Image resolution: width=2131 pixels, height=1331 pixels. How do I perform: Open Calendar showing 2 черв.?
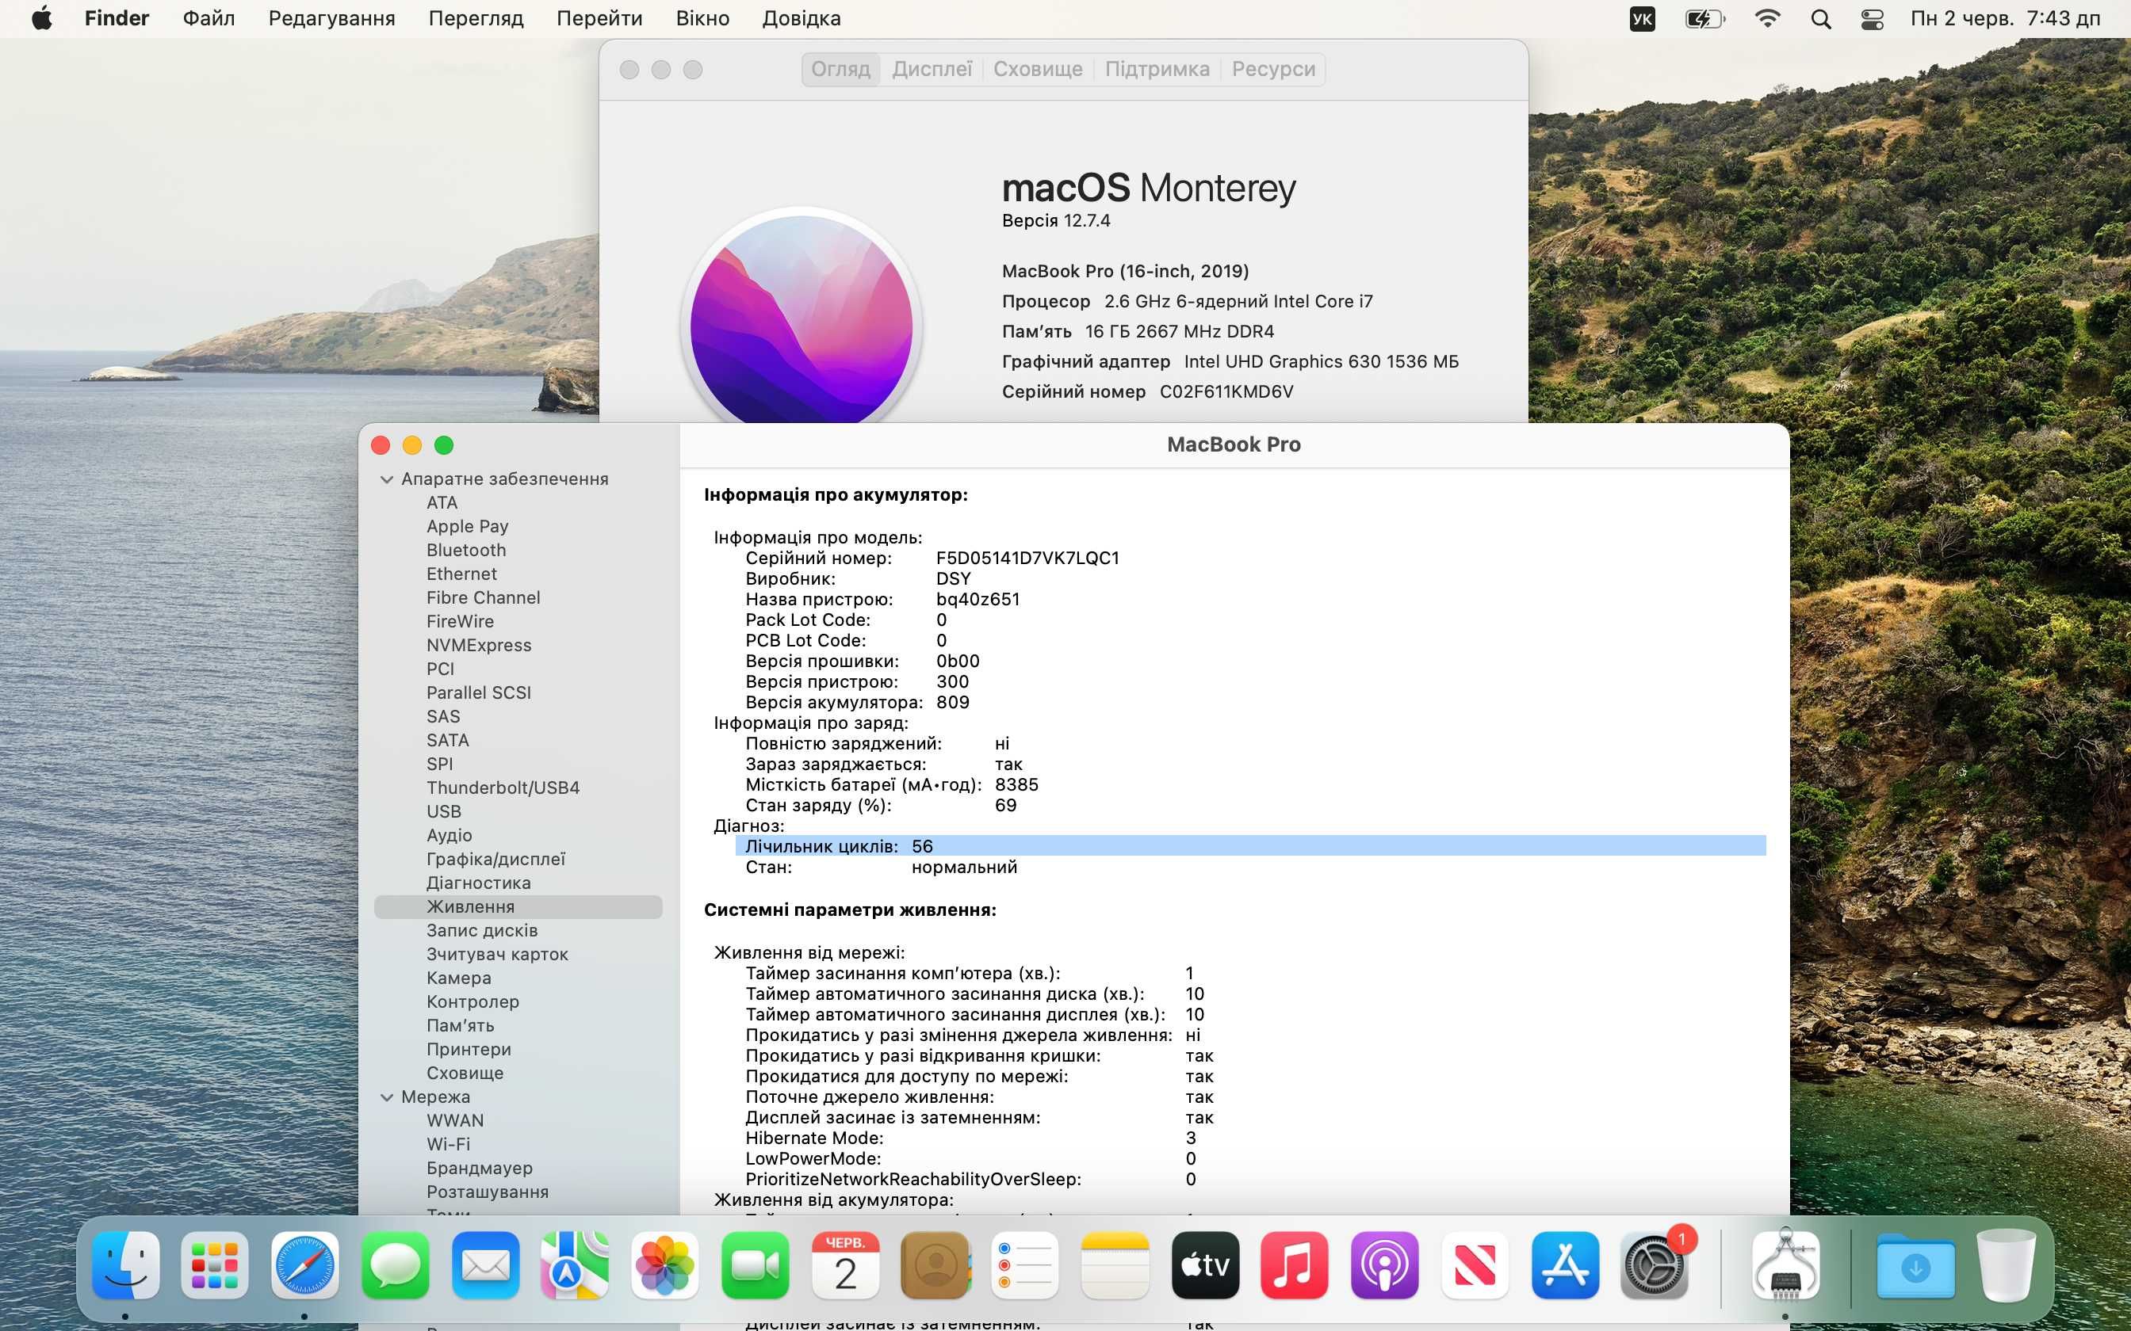[x=845, y=1266]
